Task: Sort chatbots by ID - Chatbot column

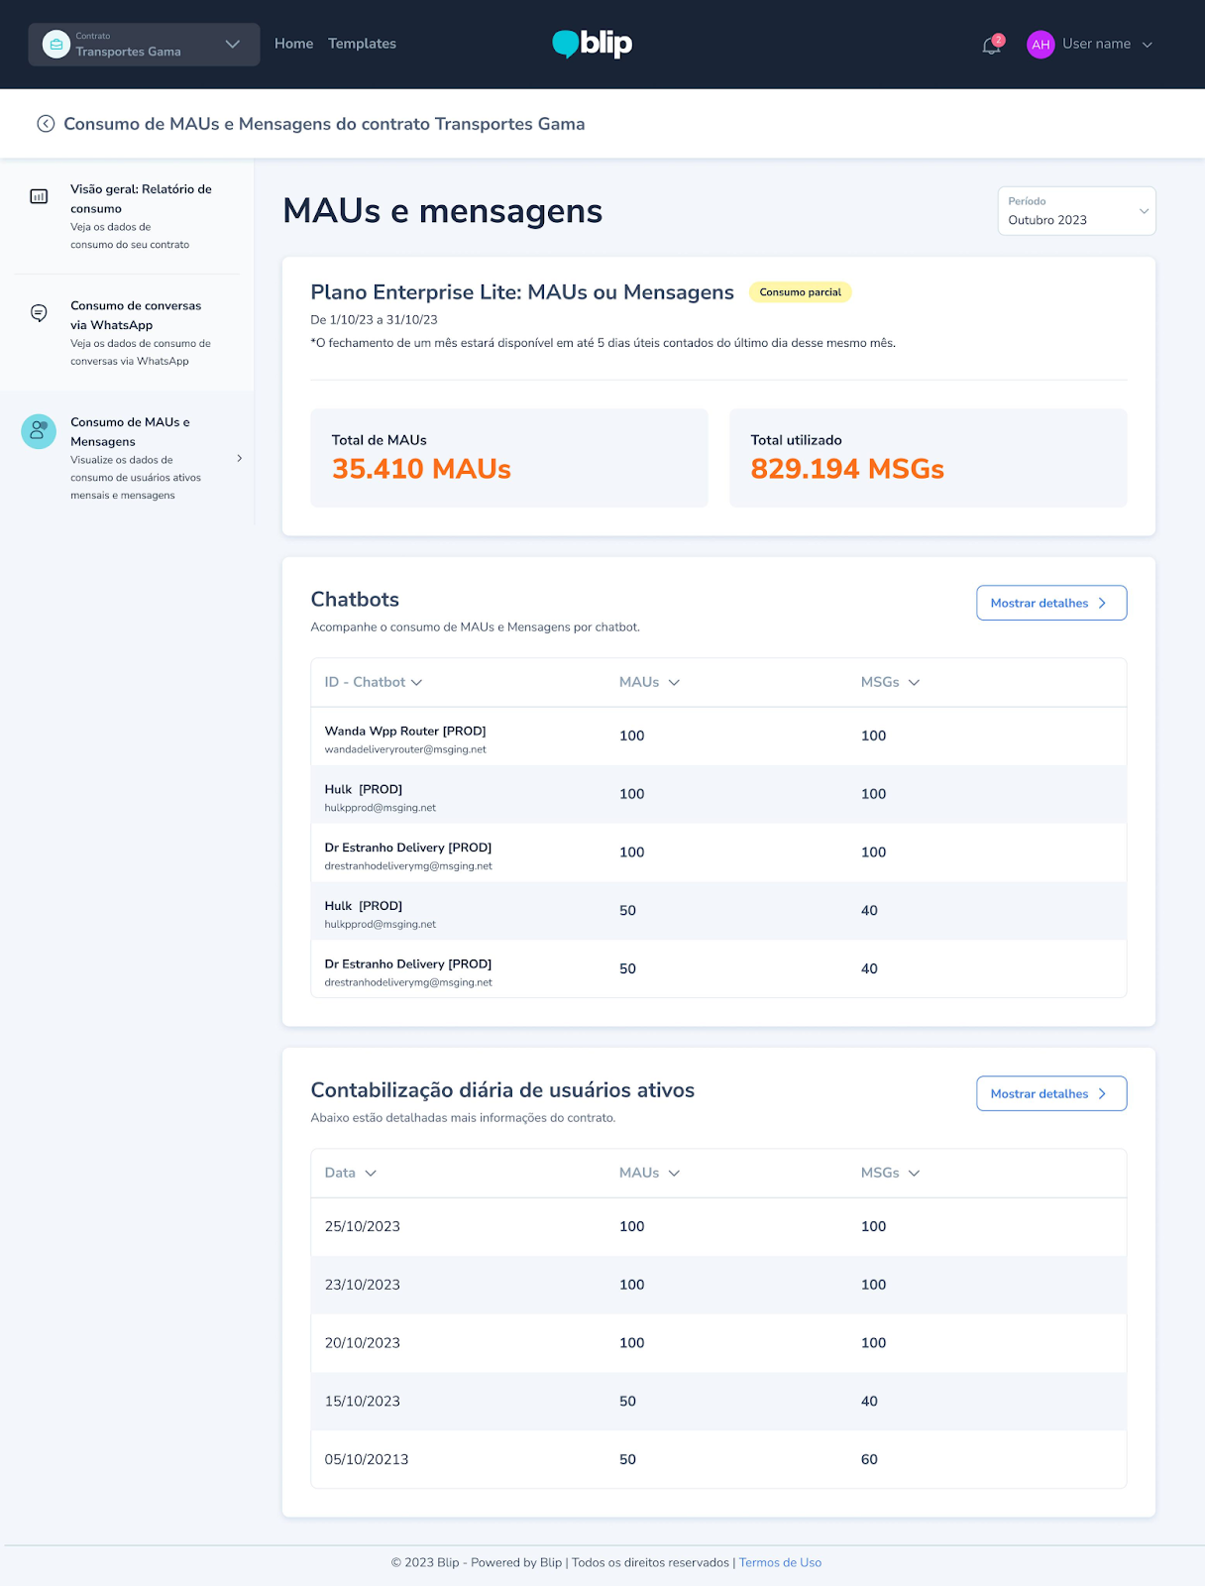Action: coord(374,682)
